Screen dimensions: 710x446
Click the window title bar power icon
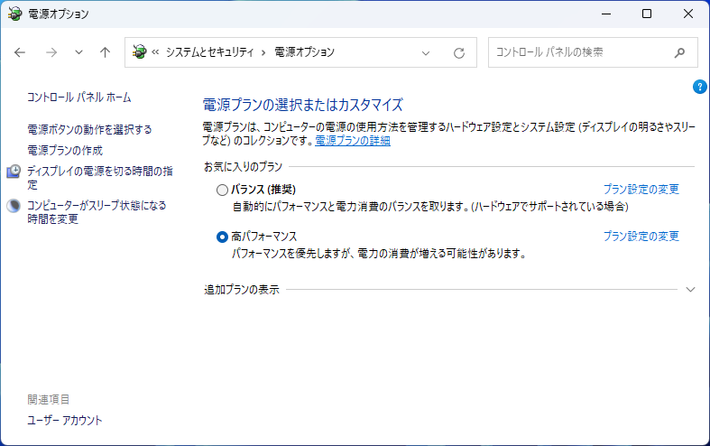coord(15,14)
